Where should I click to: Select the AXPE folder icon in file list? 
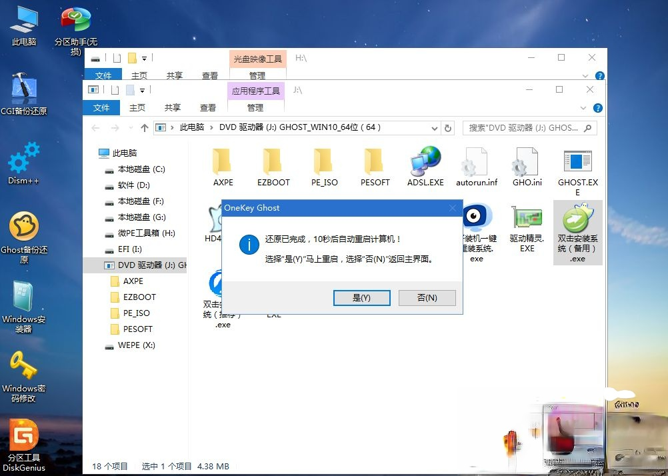click(x=223, y=167)
